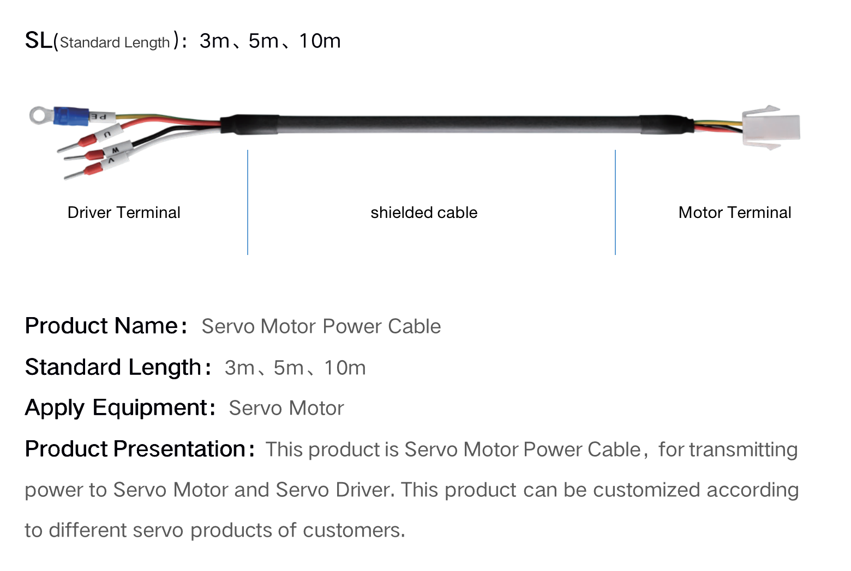The image size is (851, 571).
Task: Click the left heat-shrink sleeve on cable
Action: click(250, 124)
